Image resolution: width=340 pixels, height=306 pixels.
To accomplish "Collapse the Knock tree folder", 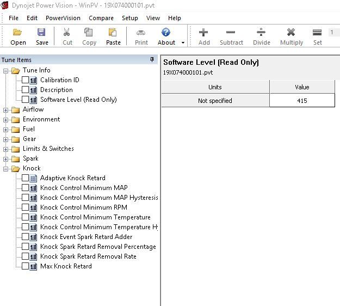I will pos(6,168).
